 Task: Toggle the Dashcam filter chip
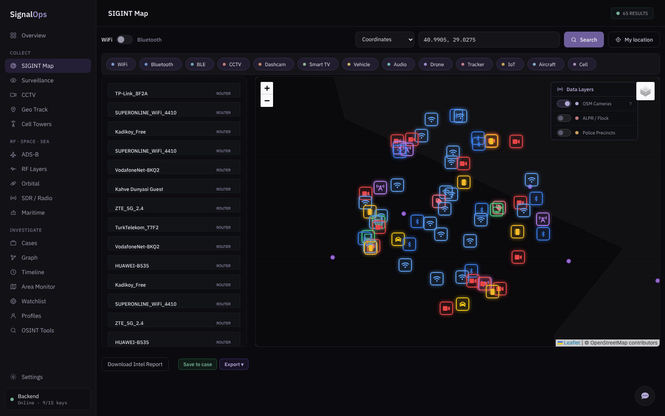tap(273, 64)
